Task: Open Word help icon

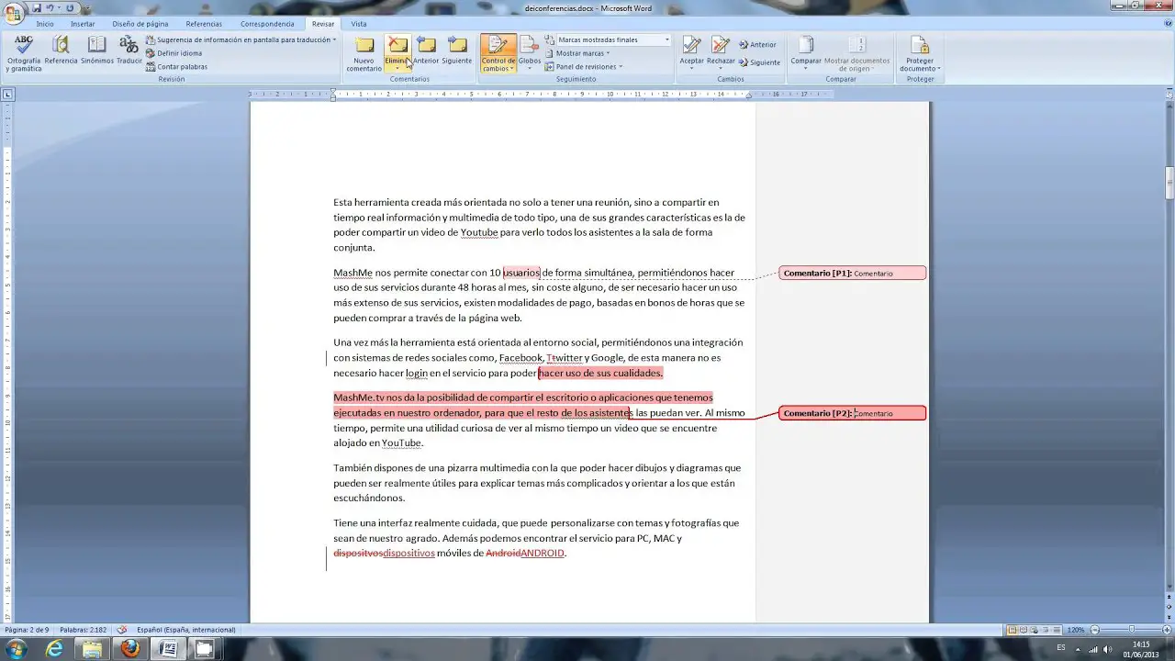Action: point(1167,24)
